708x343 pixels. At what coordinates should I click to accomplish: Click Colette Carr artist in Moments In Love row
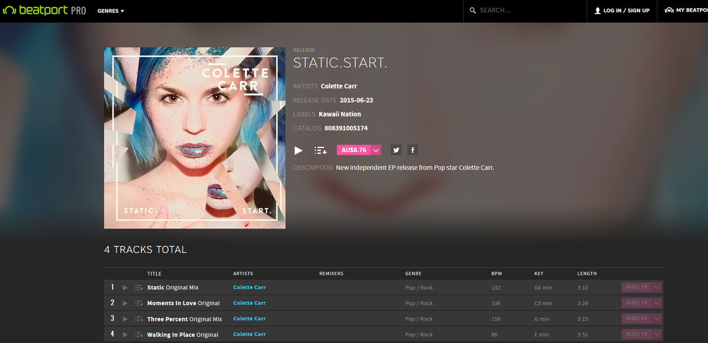(x=250, y=303)
